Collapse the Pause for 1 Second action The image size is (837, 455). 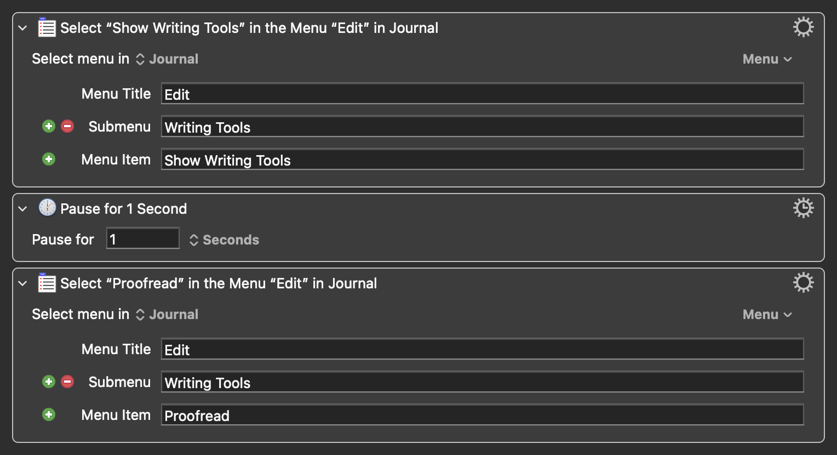(22, 209)
